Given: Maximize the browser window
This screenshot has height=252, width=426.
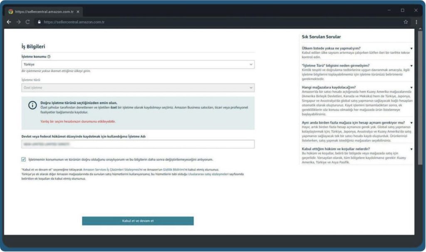Looking at the screenshot, I should (402, 10).
